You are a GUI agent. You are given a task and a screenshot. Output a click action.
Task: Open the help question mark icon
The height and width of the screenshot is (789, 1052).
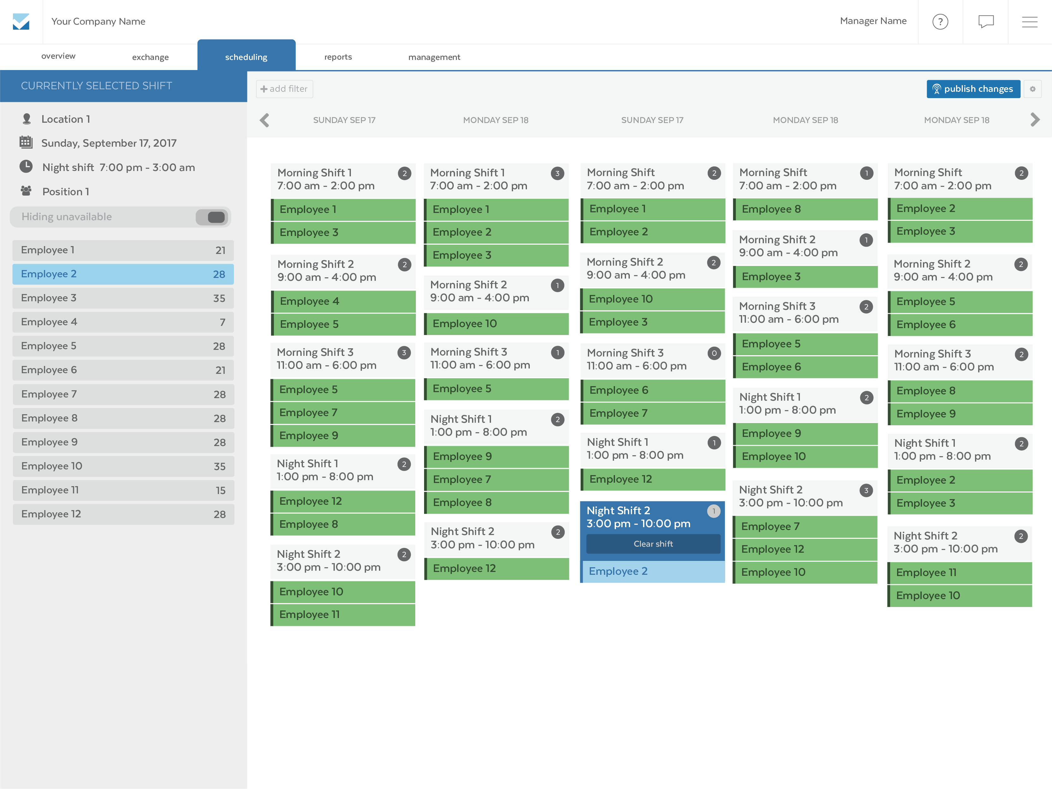[x=940, y=21]
